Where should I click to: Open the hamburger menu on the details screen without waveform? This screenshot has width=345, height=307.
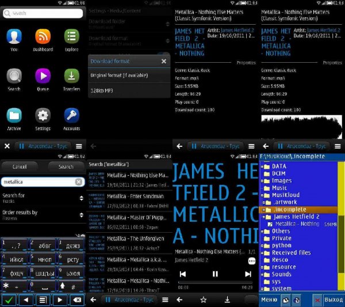coord(251,146)
